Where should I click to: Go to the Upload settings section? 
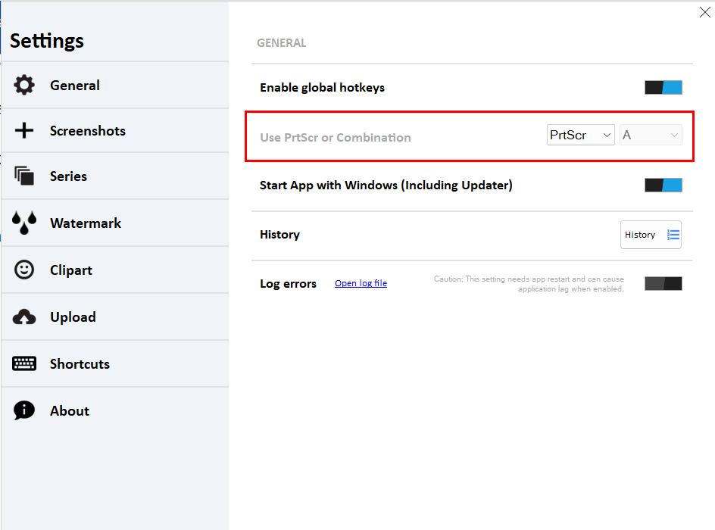[x=115, y=316]
